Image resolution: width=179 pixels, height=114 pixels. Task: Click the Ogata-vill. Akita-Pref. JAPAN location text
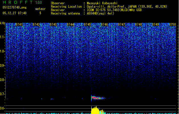pyautogui.click(x=127, y=7)
